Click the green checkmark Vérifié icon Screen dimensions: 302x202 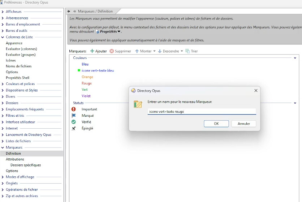[74, 122]
